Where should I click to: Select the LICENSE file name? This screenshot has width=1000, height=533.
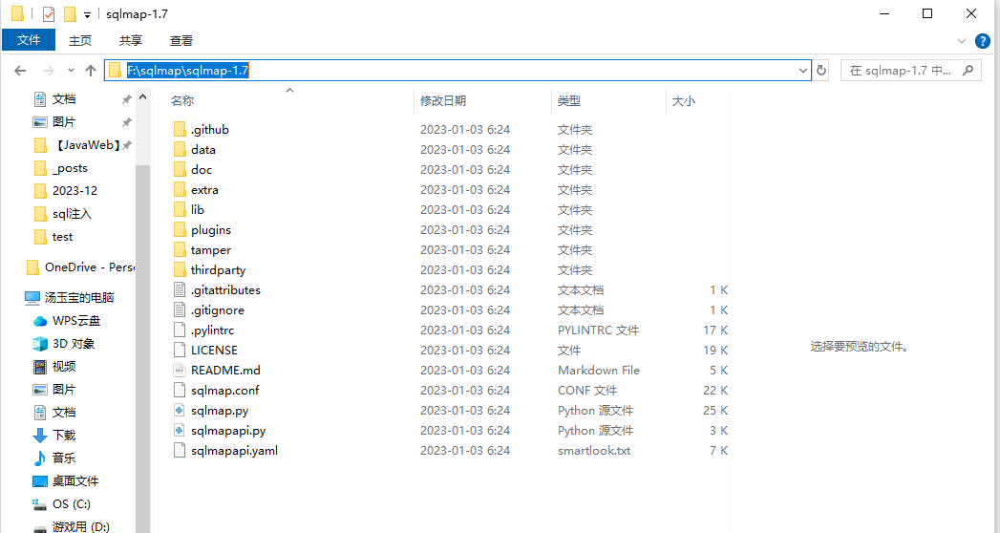pos(214,350)
